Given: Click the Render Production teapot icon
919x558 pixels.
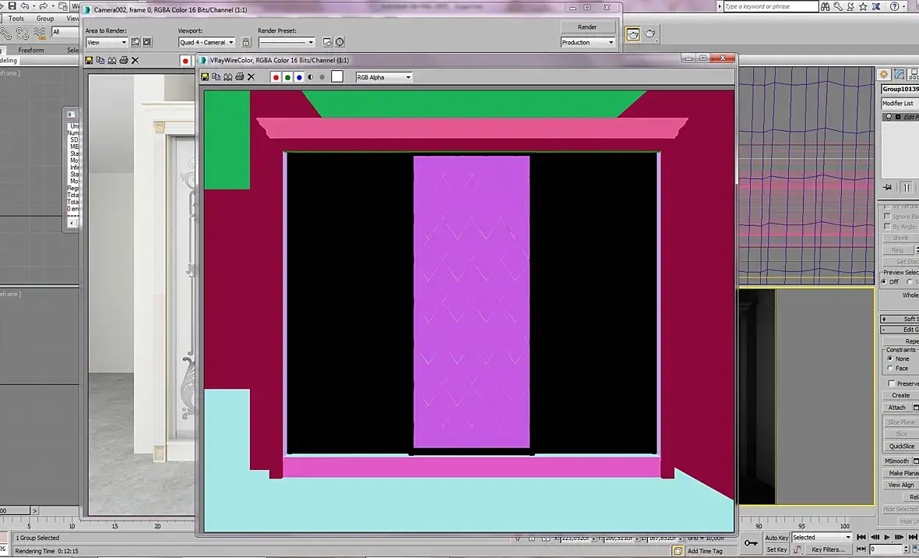Looking at the screenshot, I should coord(650,34).
